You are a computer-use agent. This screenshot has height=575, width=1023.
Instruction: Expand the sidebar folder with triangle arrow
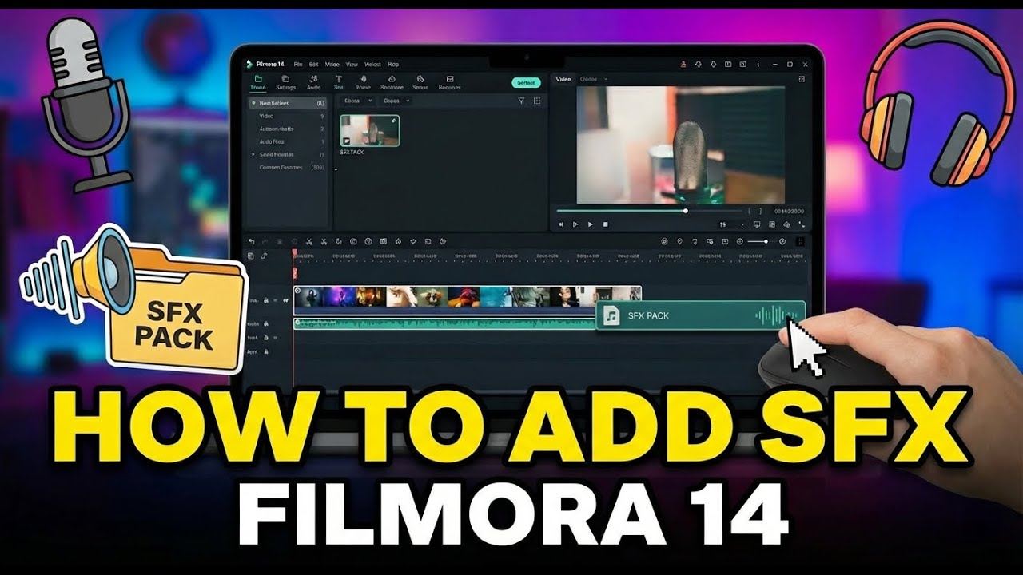coord(253,154)
